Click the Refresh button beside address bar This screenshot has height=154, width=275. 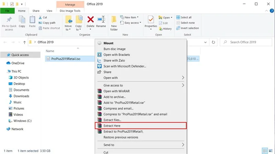(213, 42)
